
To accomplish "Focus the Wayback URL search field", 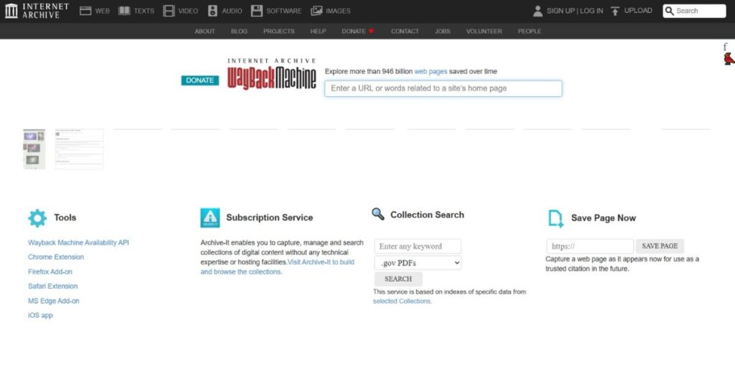I will click(443, 88).
